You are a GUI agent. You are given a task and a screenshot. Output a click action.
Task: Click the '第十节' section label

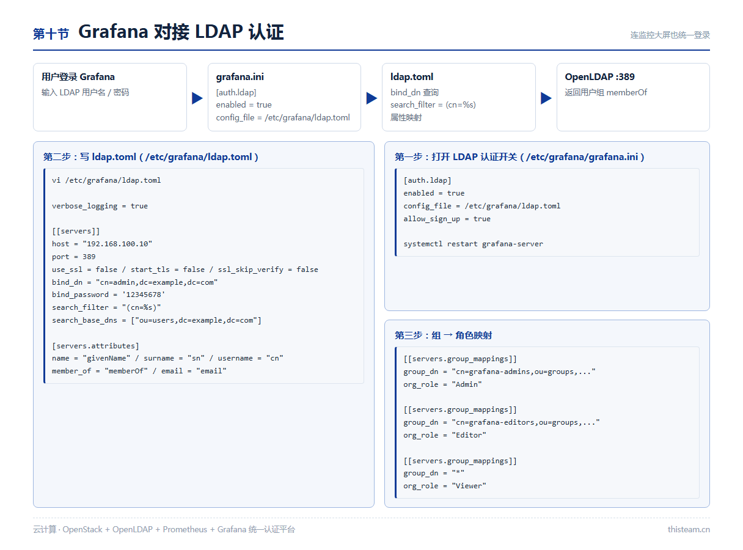click(x=51, y=34)
